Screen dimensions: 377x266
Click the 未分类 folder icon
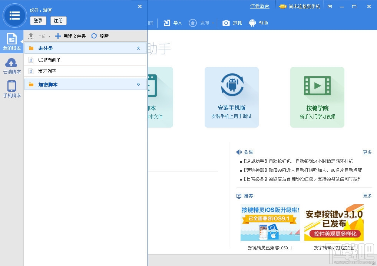pos(31,48)
